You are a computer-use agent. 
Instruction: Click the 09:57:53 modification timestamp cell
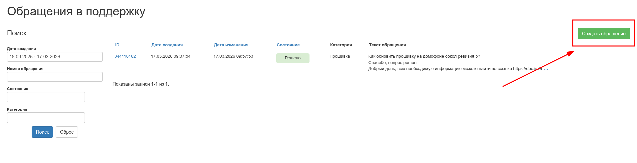click(233, 56)
